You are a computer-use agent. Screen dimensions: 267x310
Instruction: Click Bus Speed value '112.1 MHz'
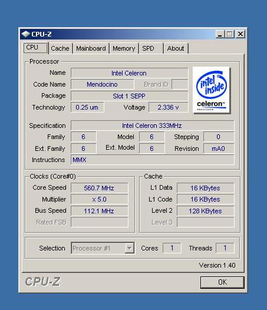pos(99,211)
